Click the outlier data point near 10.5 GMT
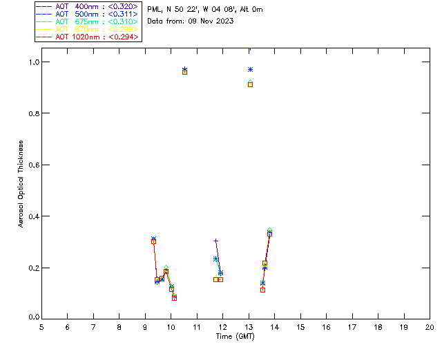The width and height of the screenshot is (442, 354). [184, 71]
